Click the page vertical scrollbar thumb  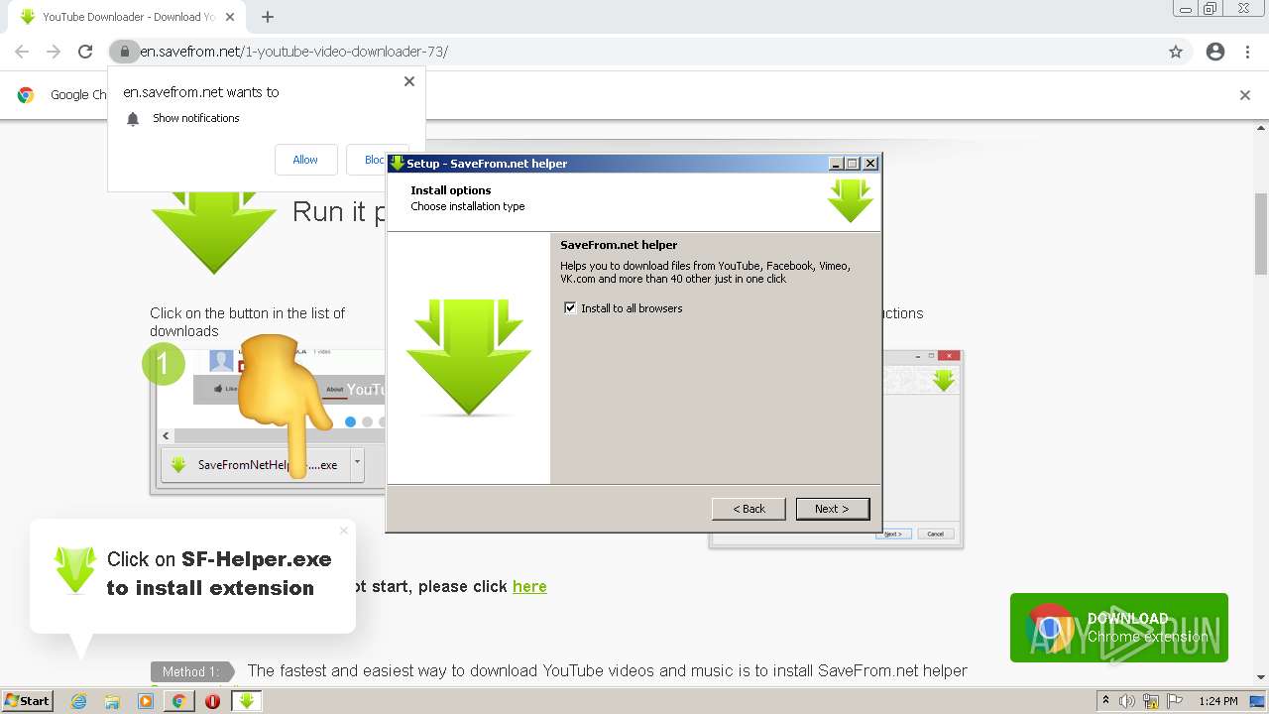(x=1261, y=232)
